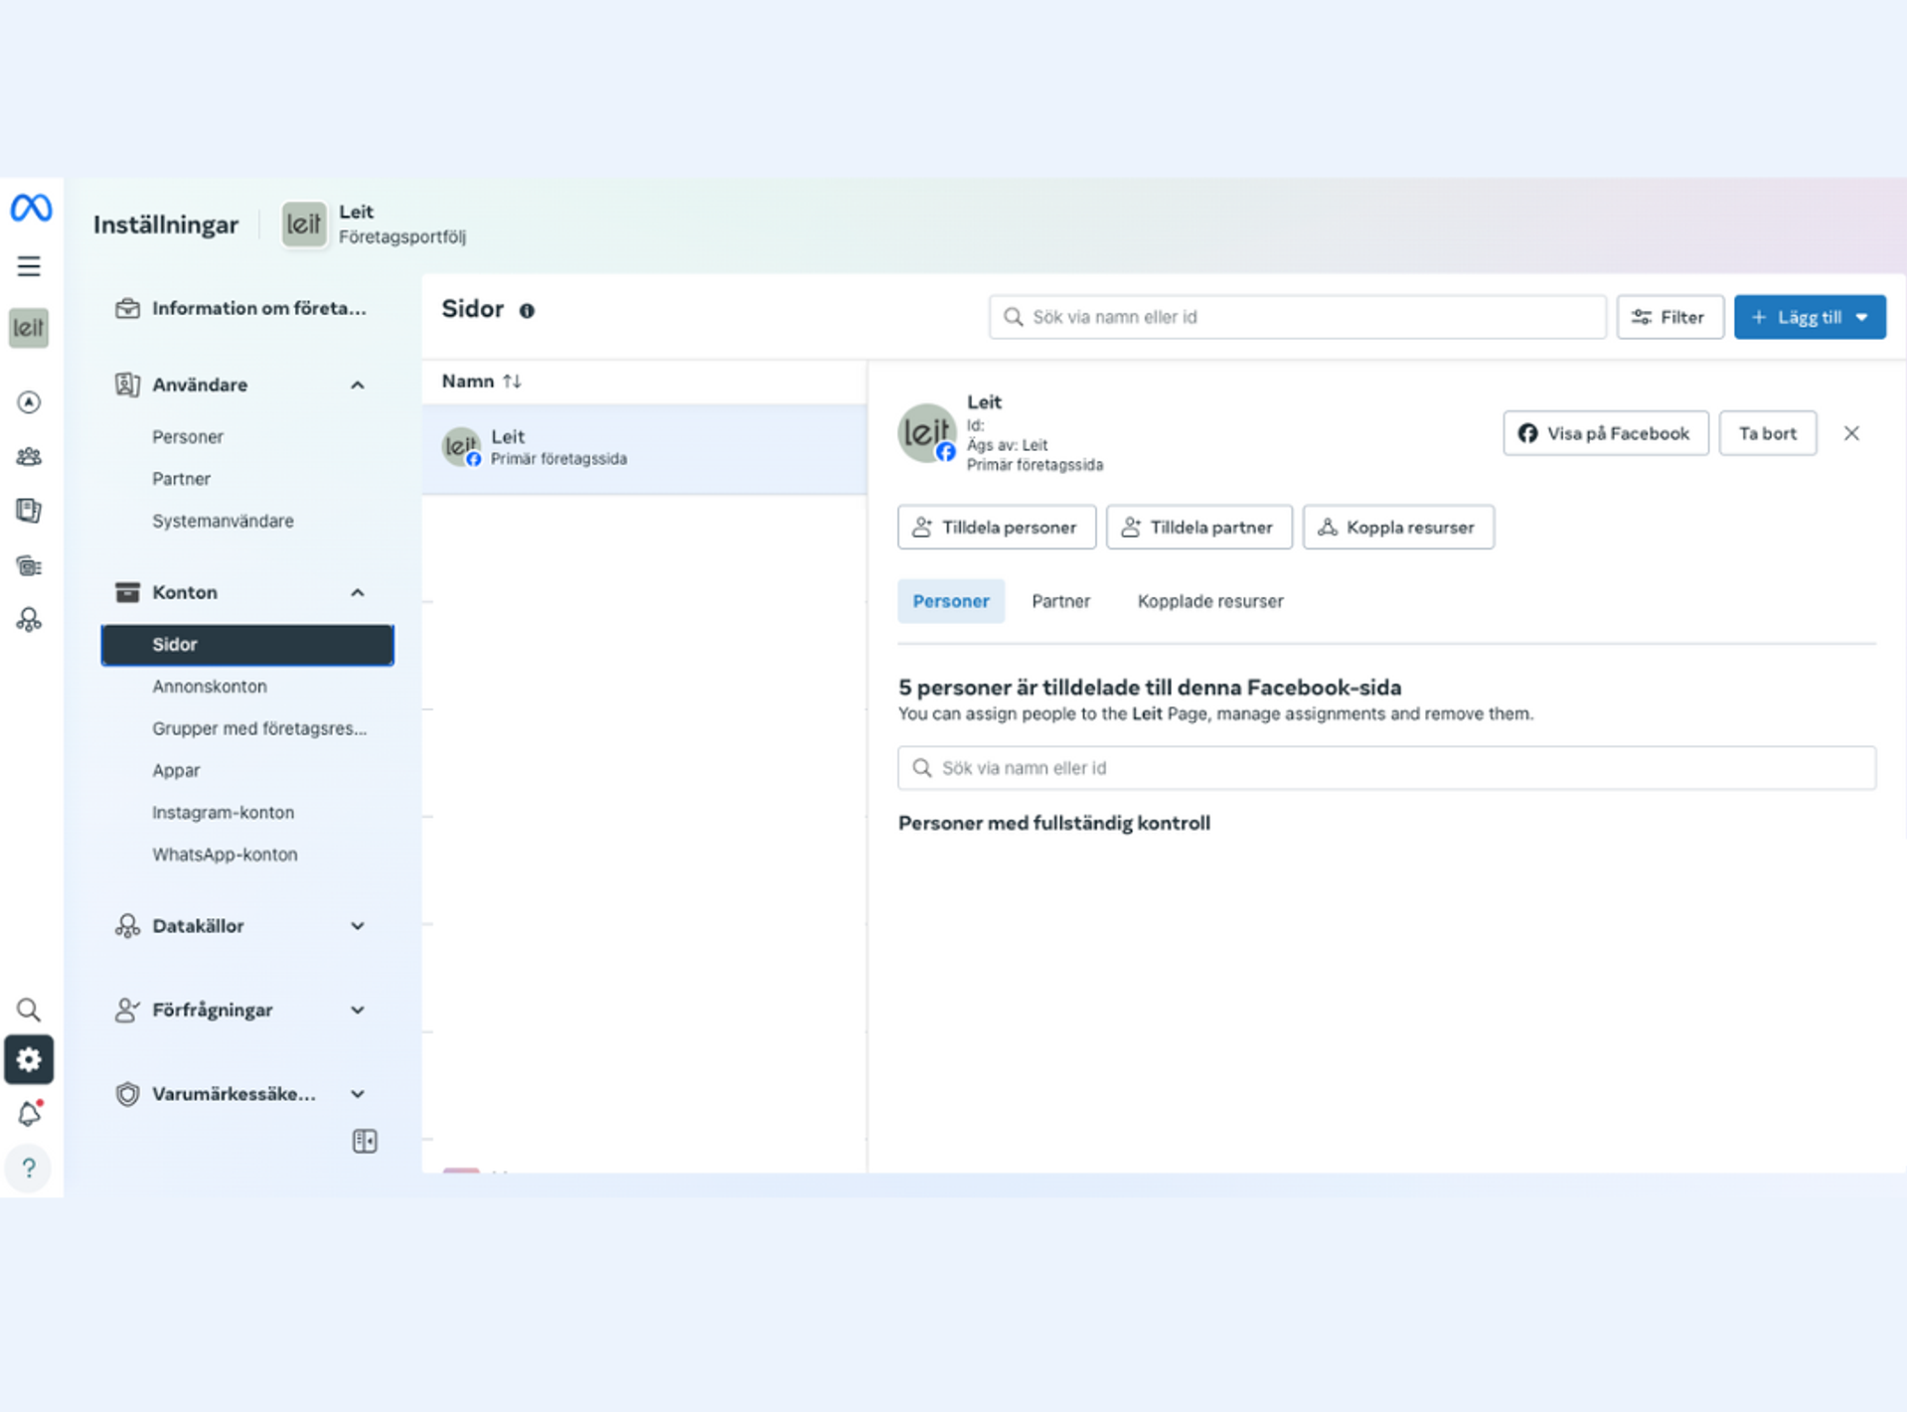Screen dimensions: 1907x1412
Task: Open the Lägg till dropdown
Action: pos(1810,317)
